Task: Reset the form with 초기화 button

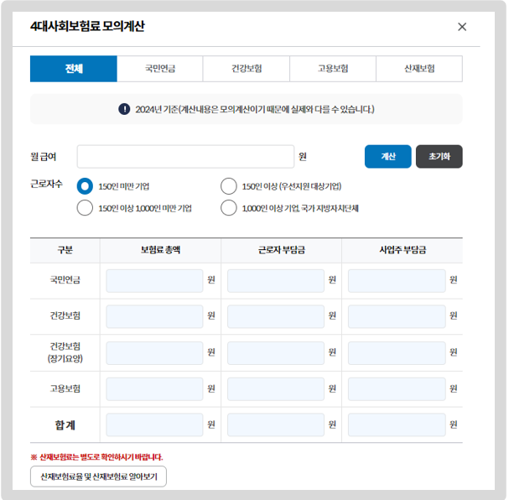Action: click(x=439, y=157)
